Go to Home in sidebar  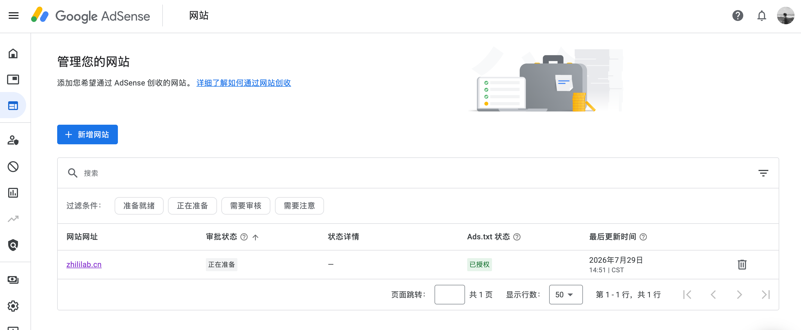click(x=13, y=53)
